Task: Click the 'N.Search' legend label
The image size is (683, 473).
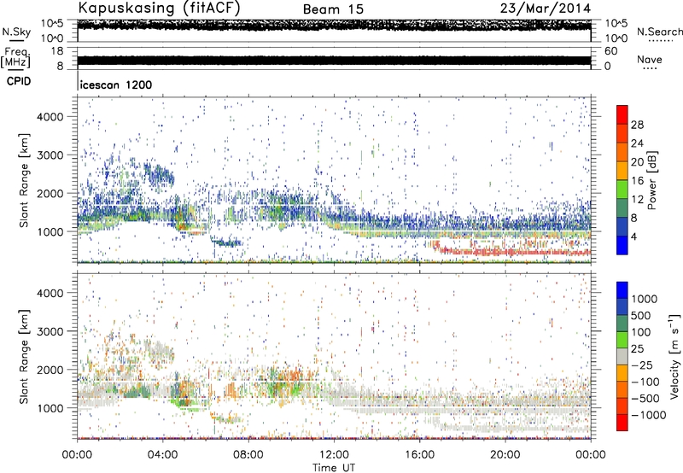Action: click(660, 32)
